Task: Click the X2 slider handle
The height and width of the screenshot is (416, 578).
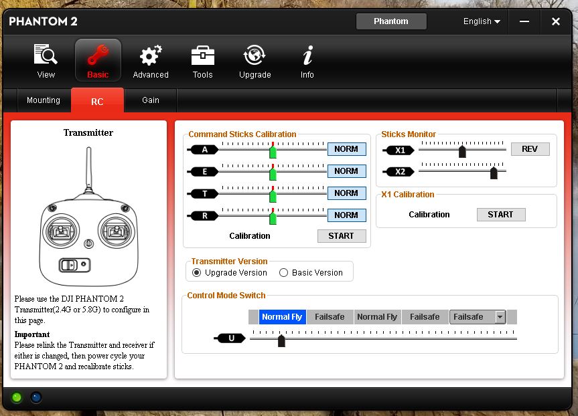Action: pyautogui.click(x=494, y=173)
